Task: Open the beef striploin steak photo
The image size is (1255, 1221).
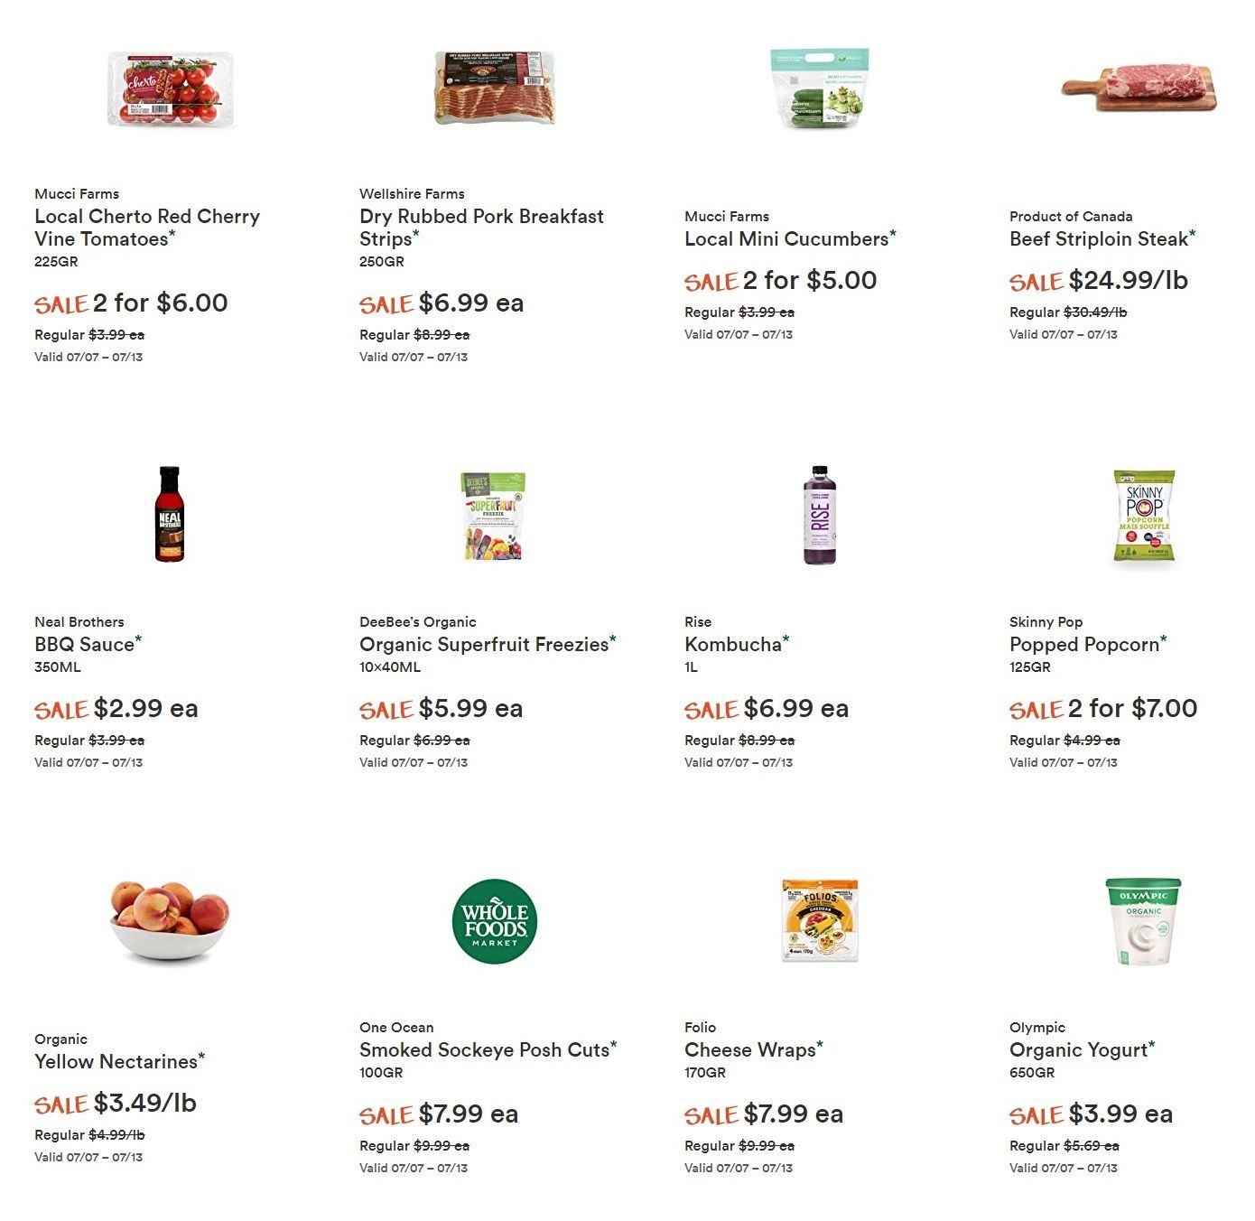Action: click(1139, 88)
